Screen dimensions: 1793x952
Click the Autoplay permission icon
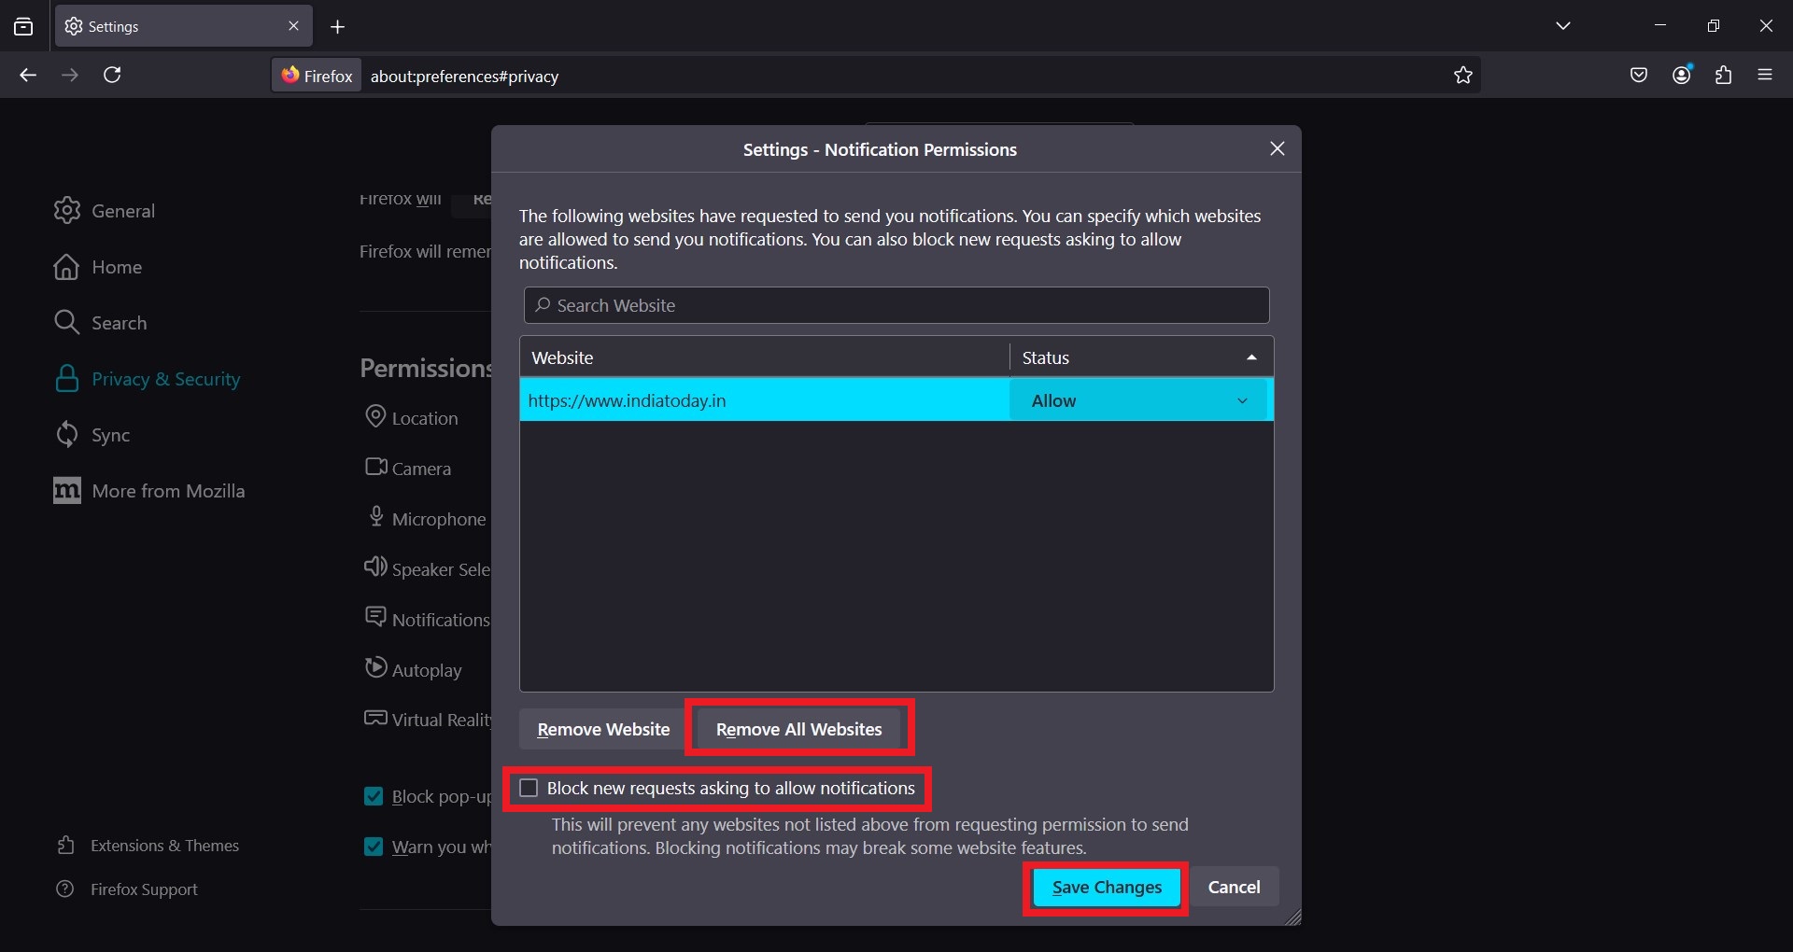(x=375, y=667)
